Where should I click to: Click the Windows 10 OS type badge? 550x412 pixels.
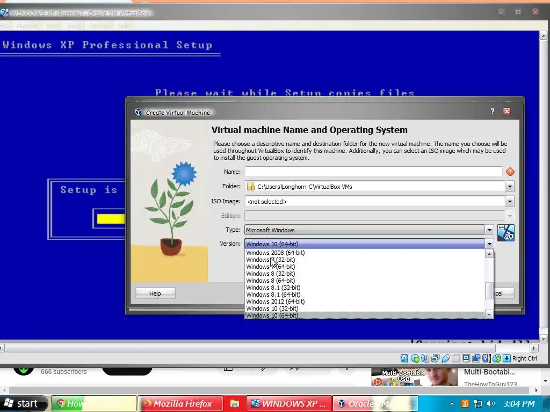pos(506,233)
